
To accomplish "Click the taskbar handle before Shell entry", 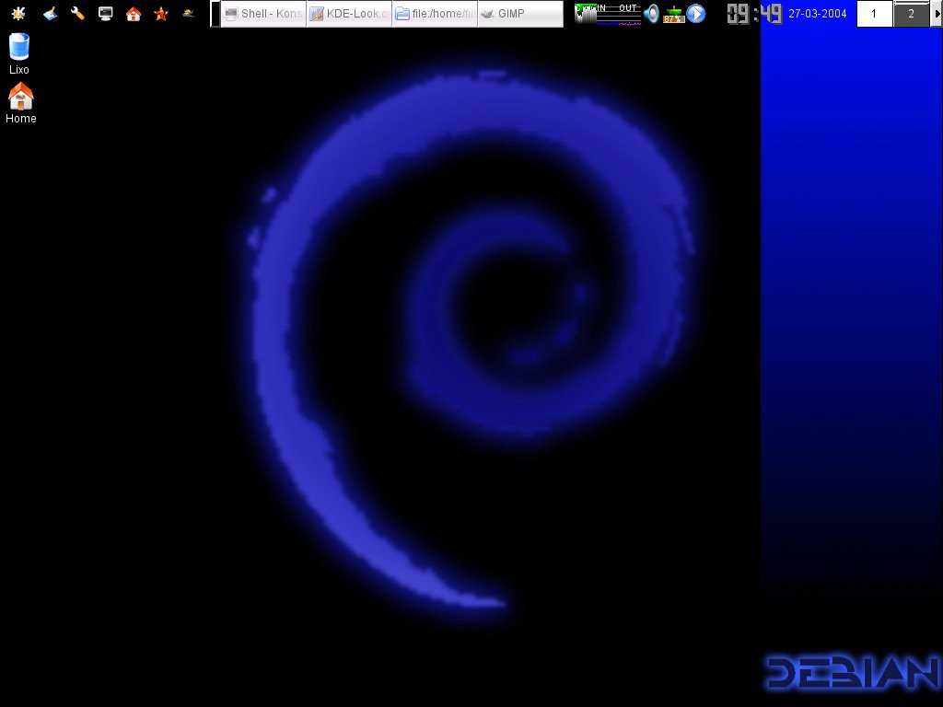I will click(215, 14).
